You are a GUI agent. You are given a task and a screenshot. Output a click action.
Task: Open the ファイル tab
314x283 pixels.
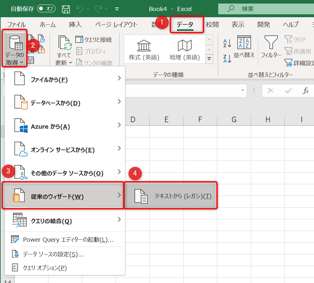tap(17, 25)
